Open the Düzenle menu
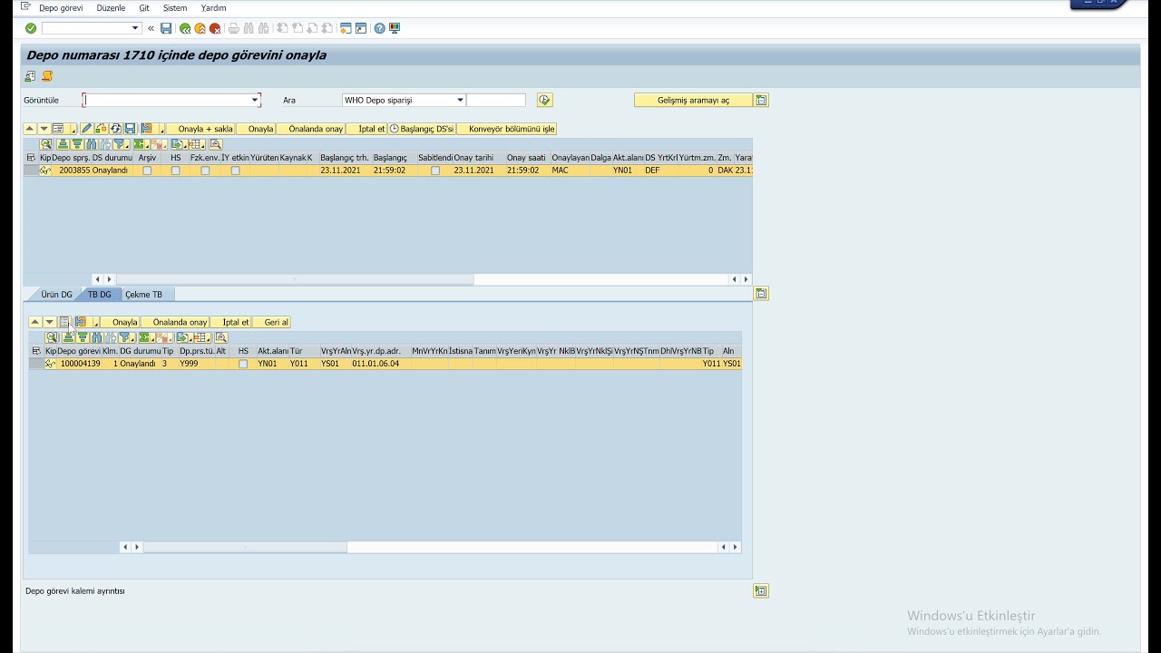This screenshot has width=1161, height=653. tap(111, 8)
